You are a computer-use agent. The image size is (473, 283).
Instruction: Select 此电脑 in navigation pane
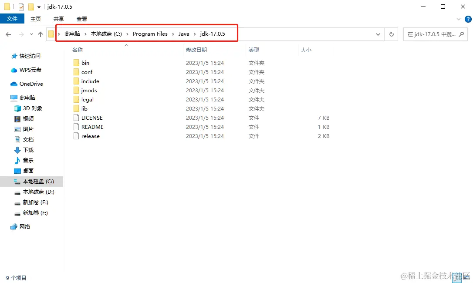tap(27, 98)
